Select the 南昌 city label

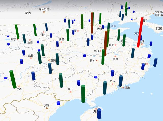(x=115, y=59)
